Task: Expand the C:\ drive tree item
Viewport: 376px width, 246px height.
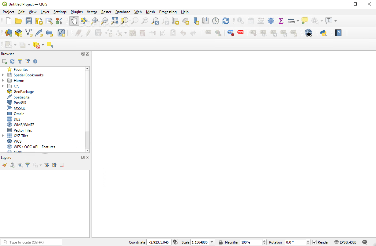Action: click(3, 86)
